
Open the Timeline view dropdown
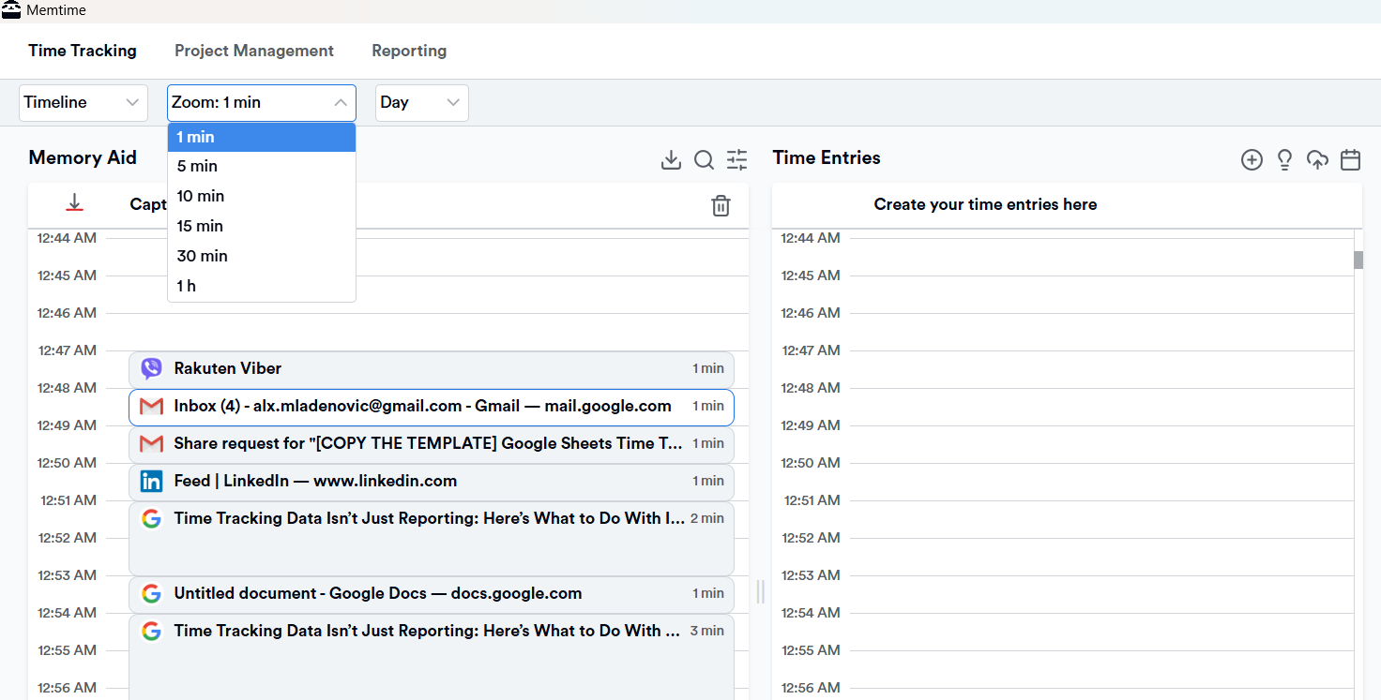click(x=83, y=103)
